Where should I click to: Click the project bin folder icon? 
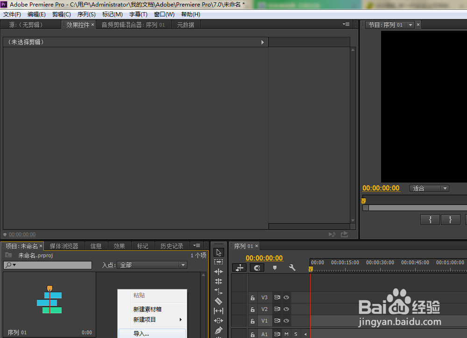[8, 255]
